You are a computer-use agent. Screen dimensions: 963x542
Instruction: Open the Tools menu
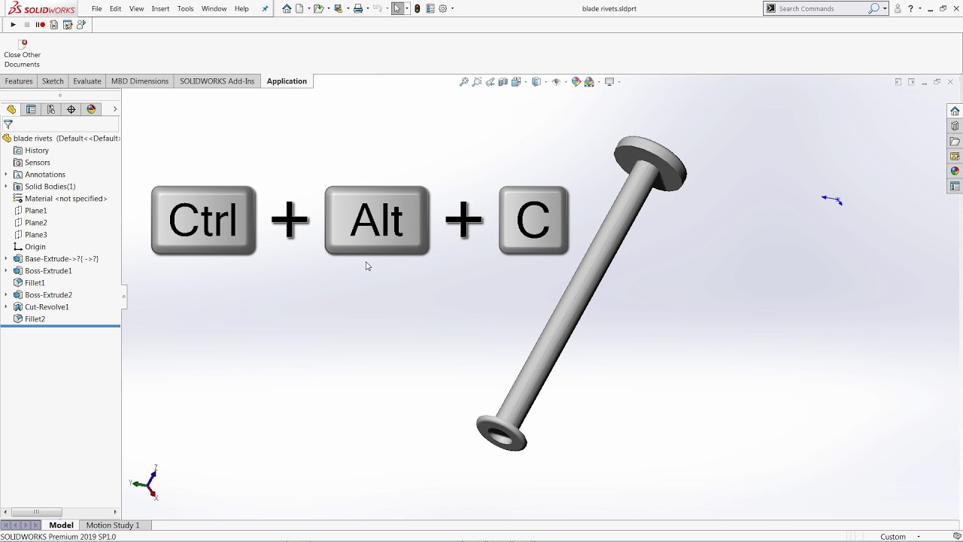coord(185,8)
